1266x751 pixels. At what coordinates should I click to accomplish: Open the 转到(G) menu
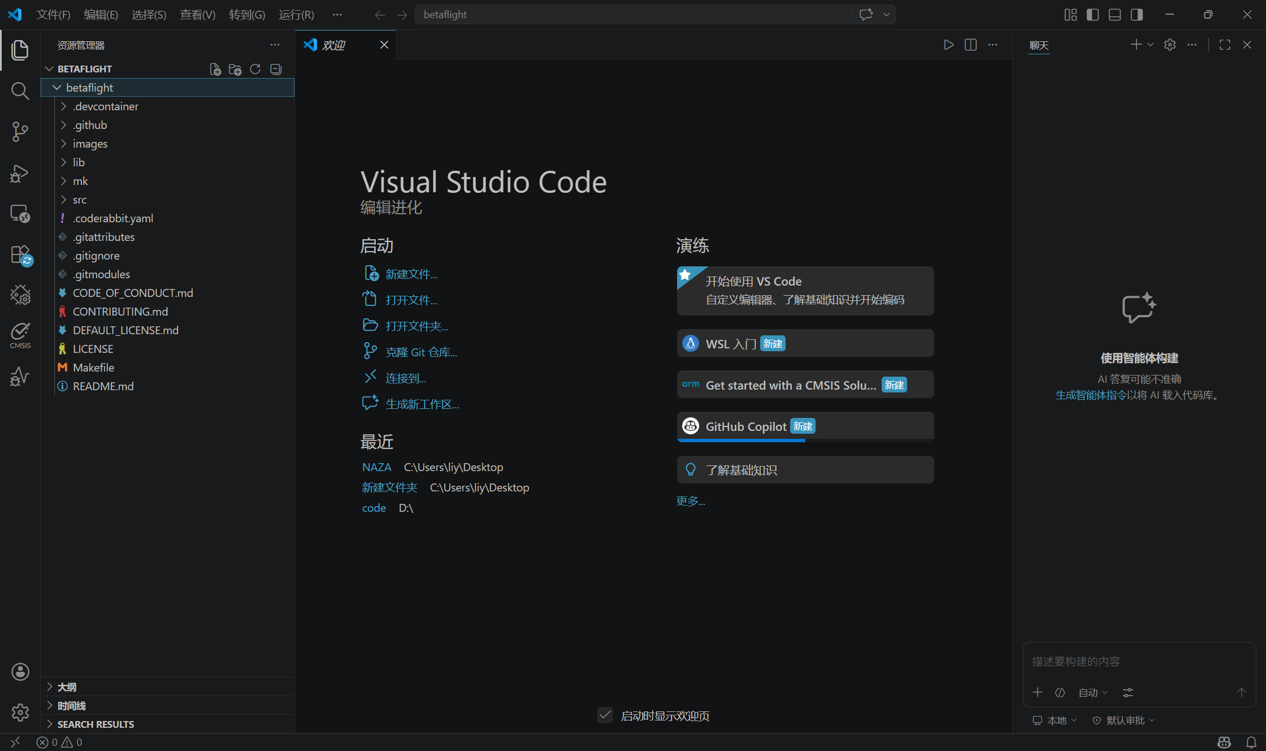(x=247, y=15)
